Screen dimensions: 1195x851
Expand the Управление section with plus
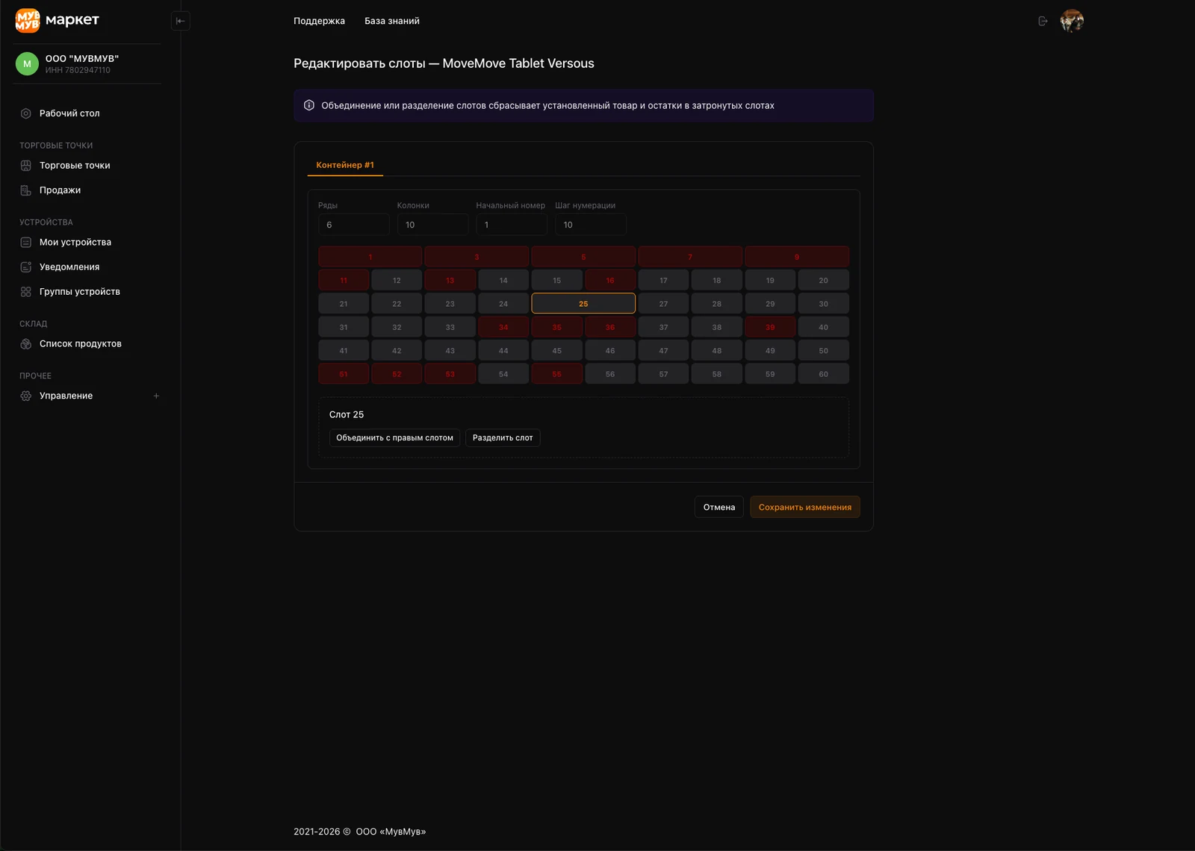(x=156, y=396)
